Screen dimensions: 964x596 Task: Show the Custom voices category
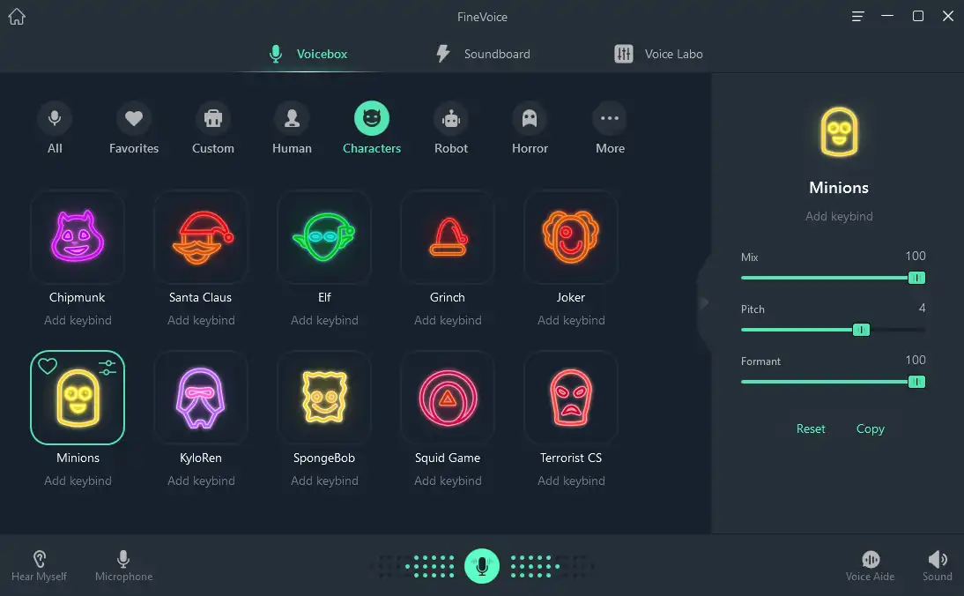point(212,118)
